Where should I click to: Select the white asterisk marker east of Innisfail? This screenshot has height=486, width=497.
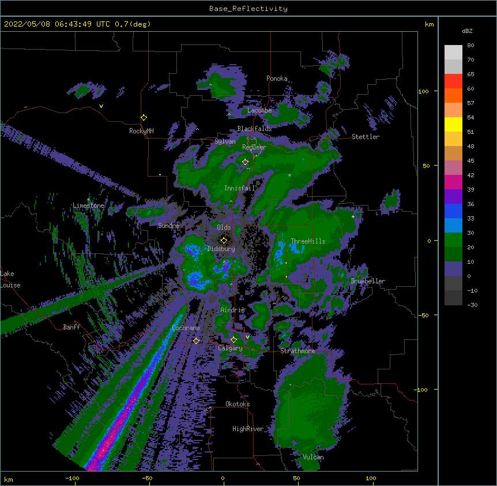(x=289, y=175)
